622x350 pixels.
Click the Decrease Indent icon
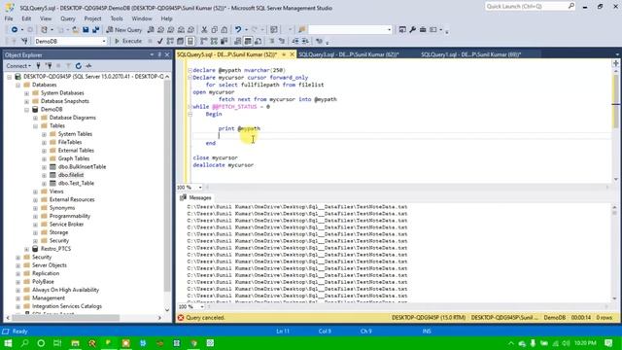point(295,41)
